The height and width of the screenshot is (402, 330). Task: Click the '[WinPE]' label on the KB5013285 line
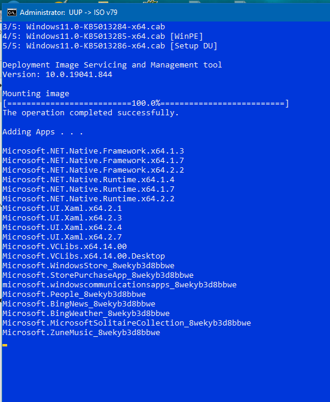tap(187, 36)
